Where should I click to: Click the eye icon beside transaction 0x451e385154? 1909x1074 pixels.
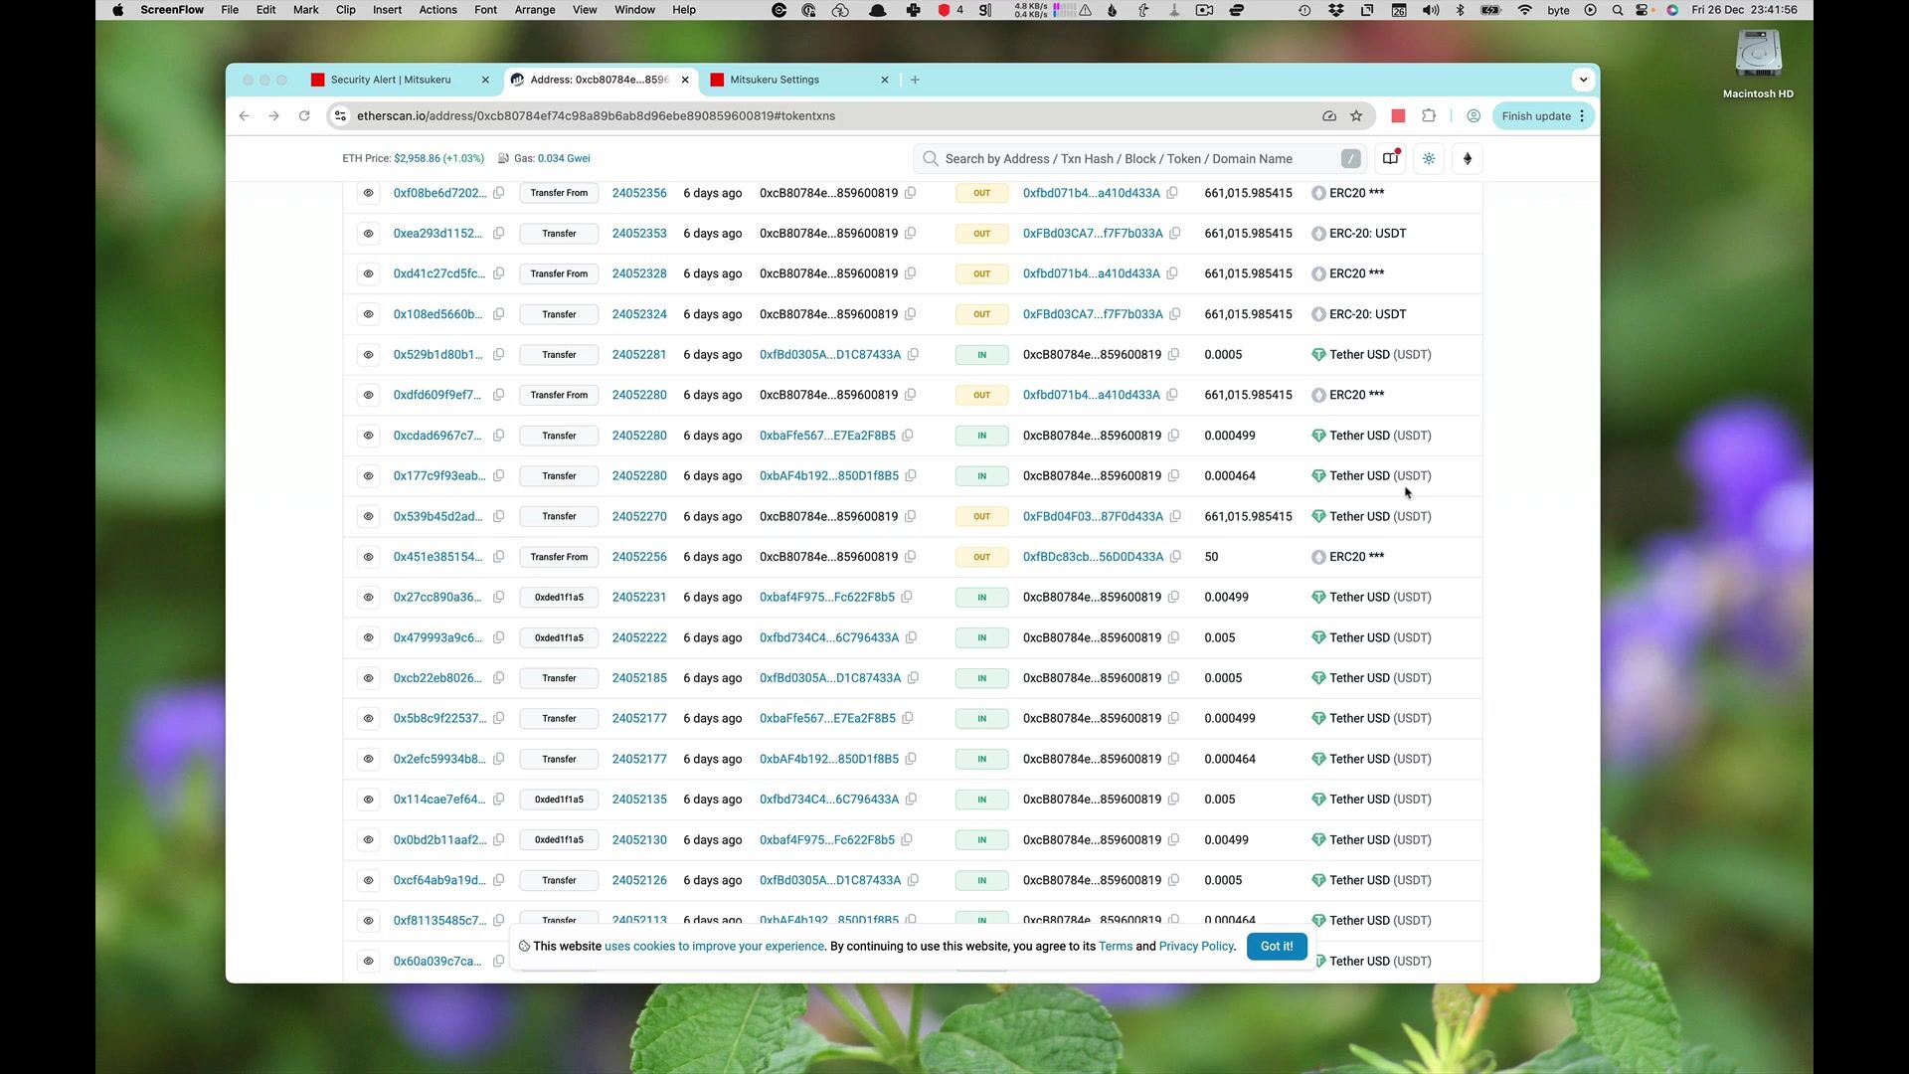(x=368, y=557)
